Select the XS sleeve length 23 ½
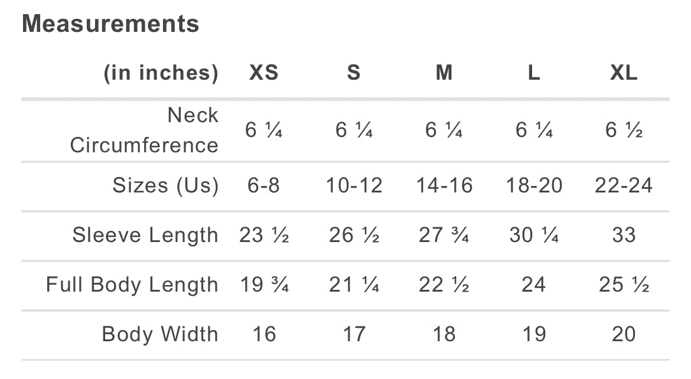The height and width of the screenshot is (379, 691). coord(263,235)
